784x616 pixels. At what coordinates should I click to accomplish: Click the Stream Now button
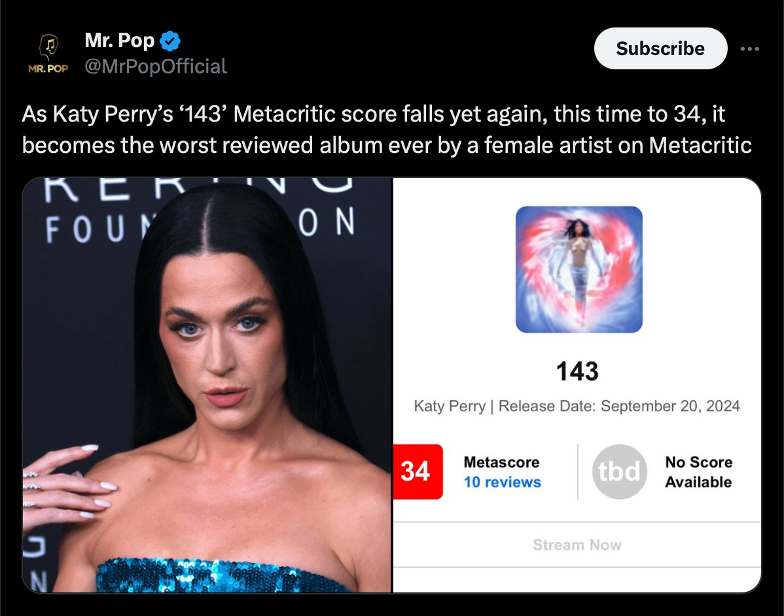pyautogui.click(x=577, y=545)
